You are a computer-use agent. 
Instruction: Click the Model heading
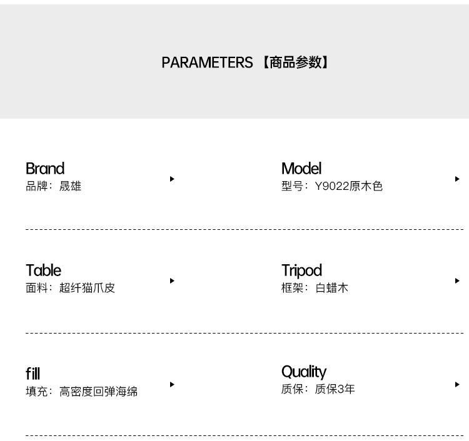301,169
